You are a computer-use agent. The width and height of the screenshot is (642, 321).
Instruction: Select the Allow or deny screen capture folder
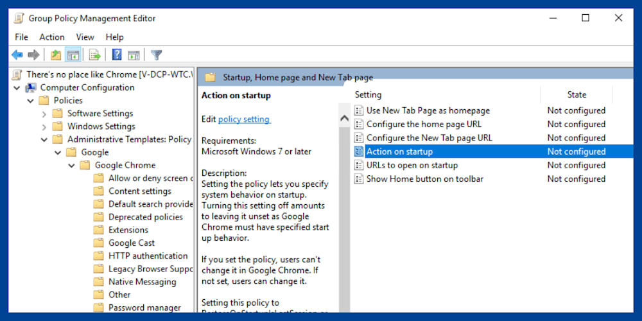coord(150,178)
